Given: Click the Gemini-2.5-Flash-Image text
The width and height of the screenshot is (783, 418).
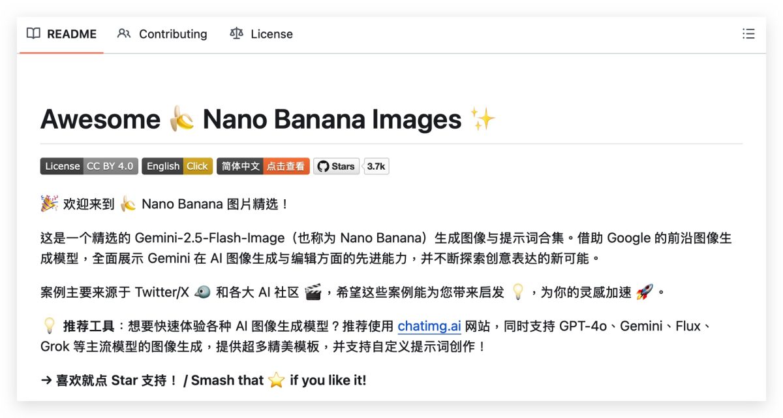Looking at the screenshot, I should point(210,238).
